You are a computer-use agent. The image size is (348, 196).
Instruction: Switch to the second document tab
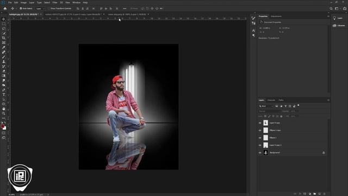[73, 14]
